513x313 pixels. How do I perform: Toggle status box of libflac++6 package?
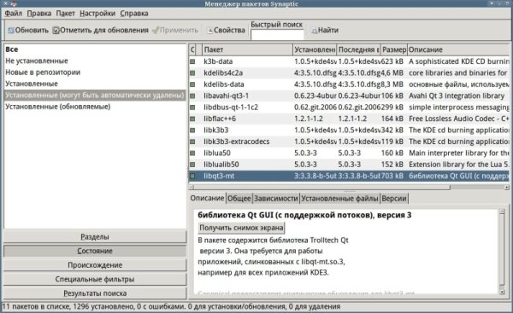click(192, 119)
